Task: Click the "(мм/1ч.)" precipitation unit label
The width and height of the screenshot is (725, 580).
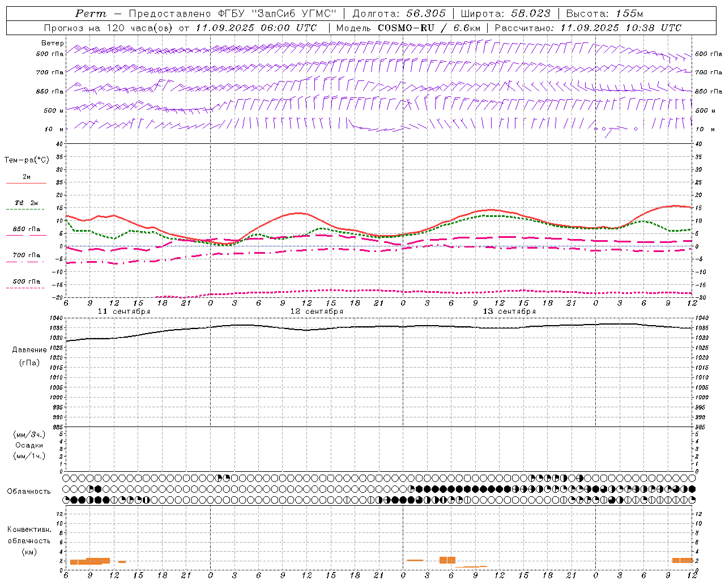Action: pyautogui.click(x=29, y=456)
